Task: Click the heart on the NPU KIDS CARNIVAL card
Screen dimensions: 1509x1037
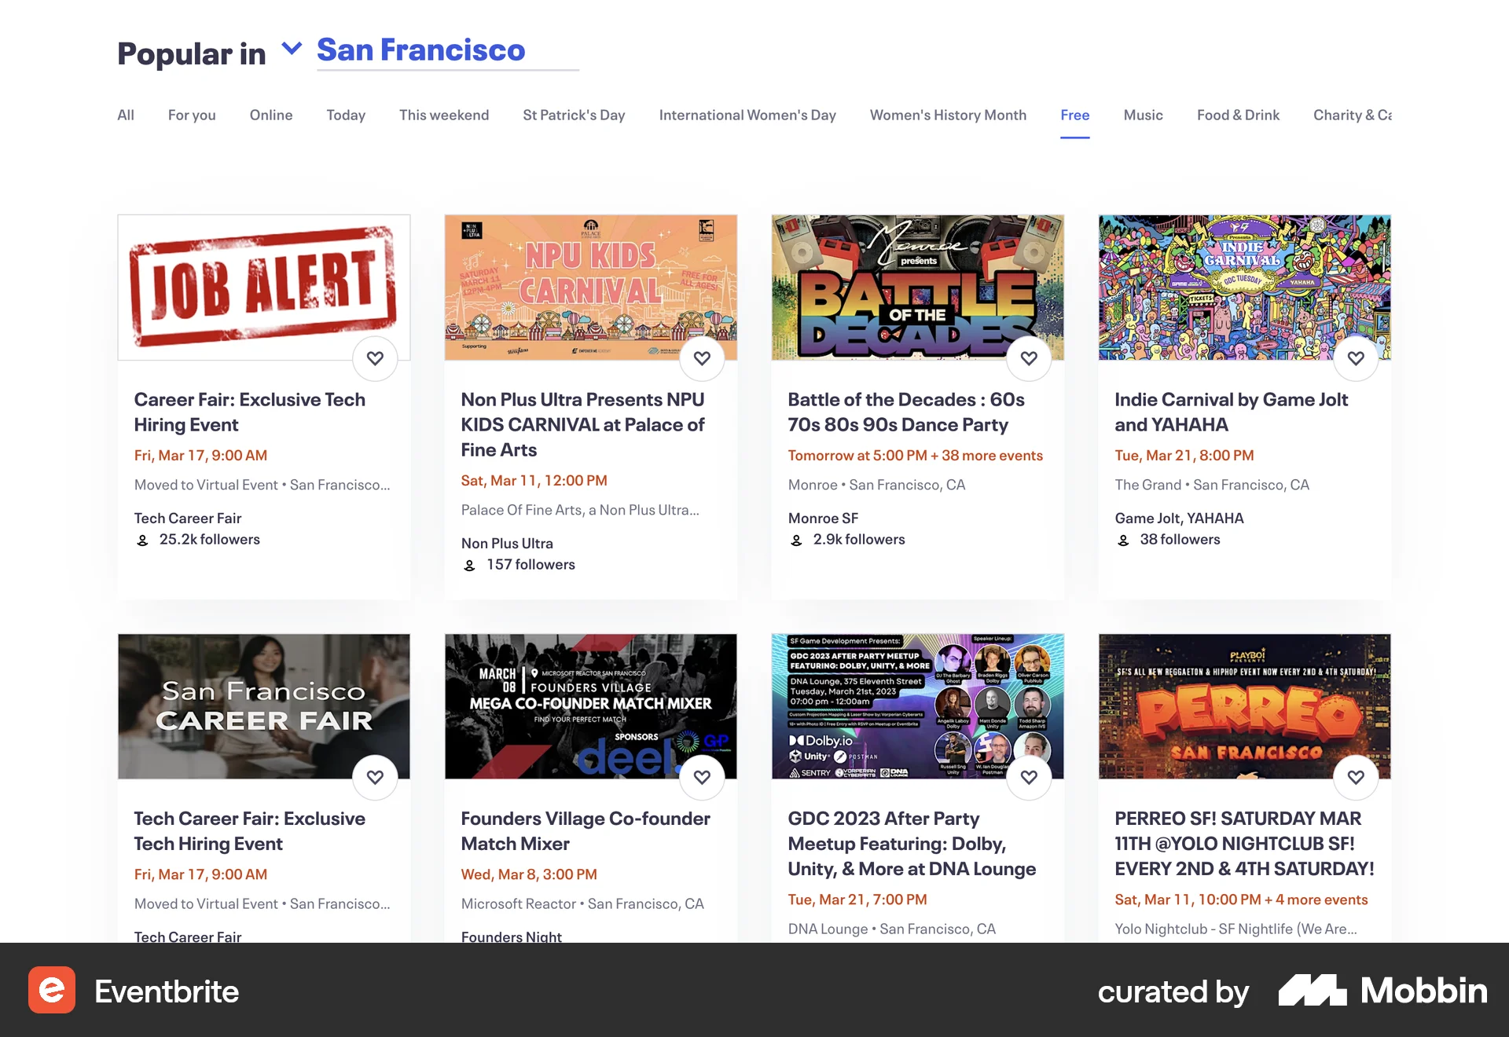Action: (x=702, y=358)
